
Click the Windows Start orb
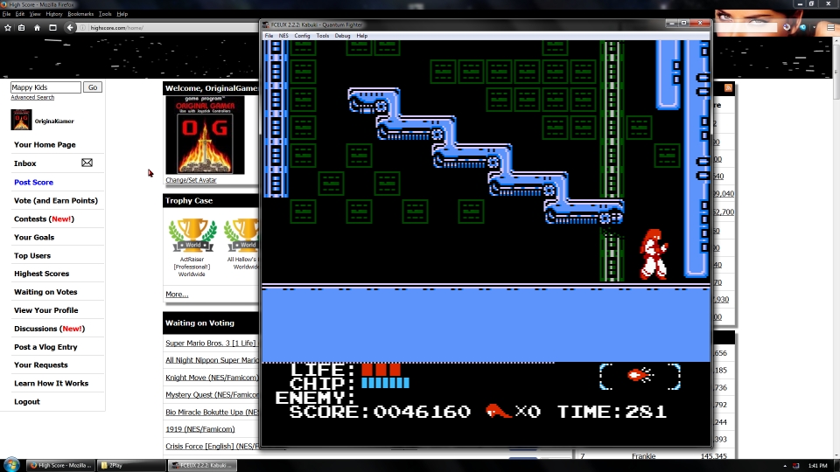(12, 464)
